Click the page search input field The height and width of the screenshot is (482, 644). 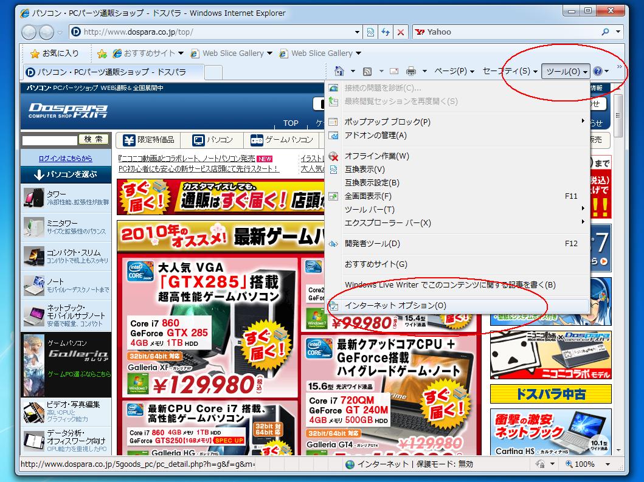[50, 140]
